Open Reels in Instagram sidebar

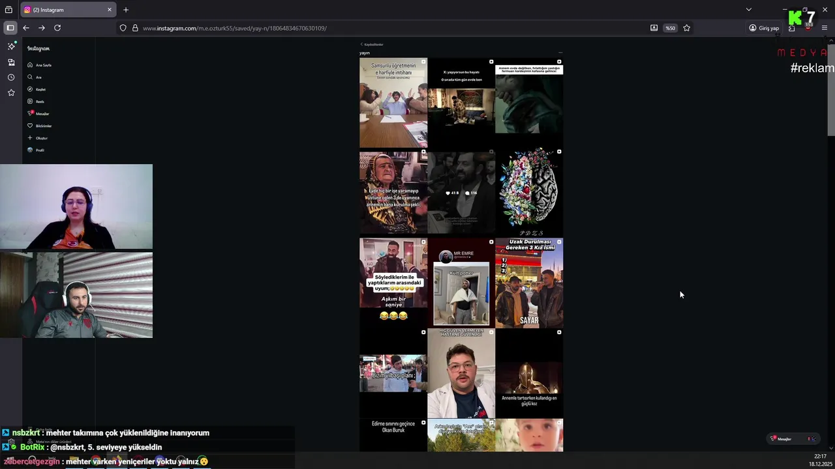(x=36, y=102)
